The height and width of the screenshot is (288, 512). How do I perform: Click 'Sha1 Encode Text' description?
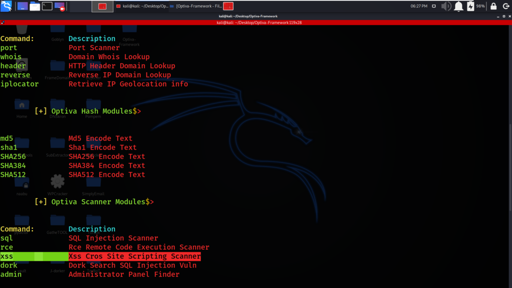[x=102, y=147]
